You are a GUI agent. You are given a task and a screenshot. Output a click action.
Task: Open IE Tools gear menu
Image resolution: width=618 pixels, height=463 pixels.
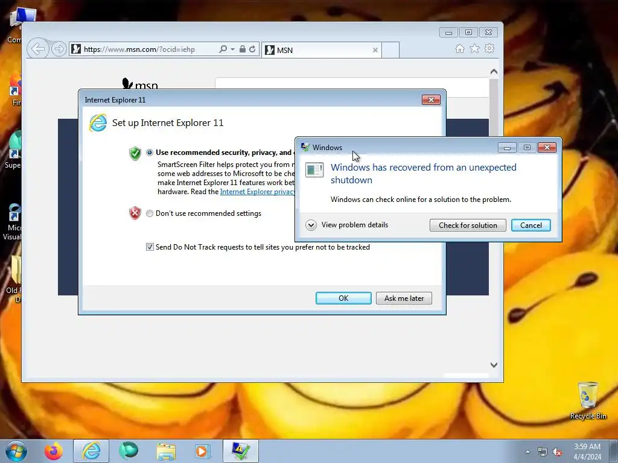point(489,48)
